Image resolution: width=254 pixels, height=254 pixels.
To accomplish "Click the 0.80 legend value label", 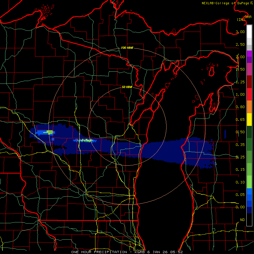I will pos(240,107).
